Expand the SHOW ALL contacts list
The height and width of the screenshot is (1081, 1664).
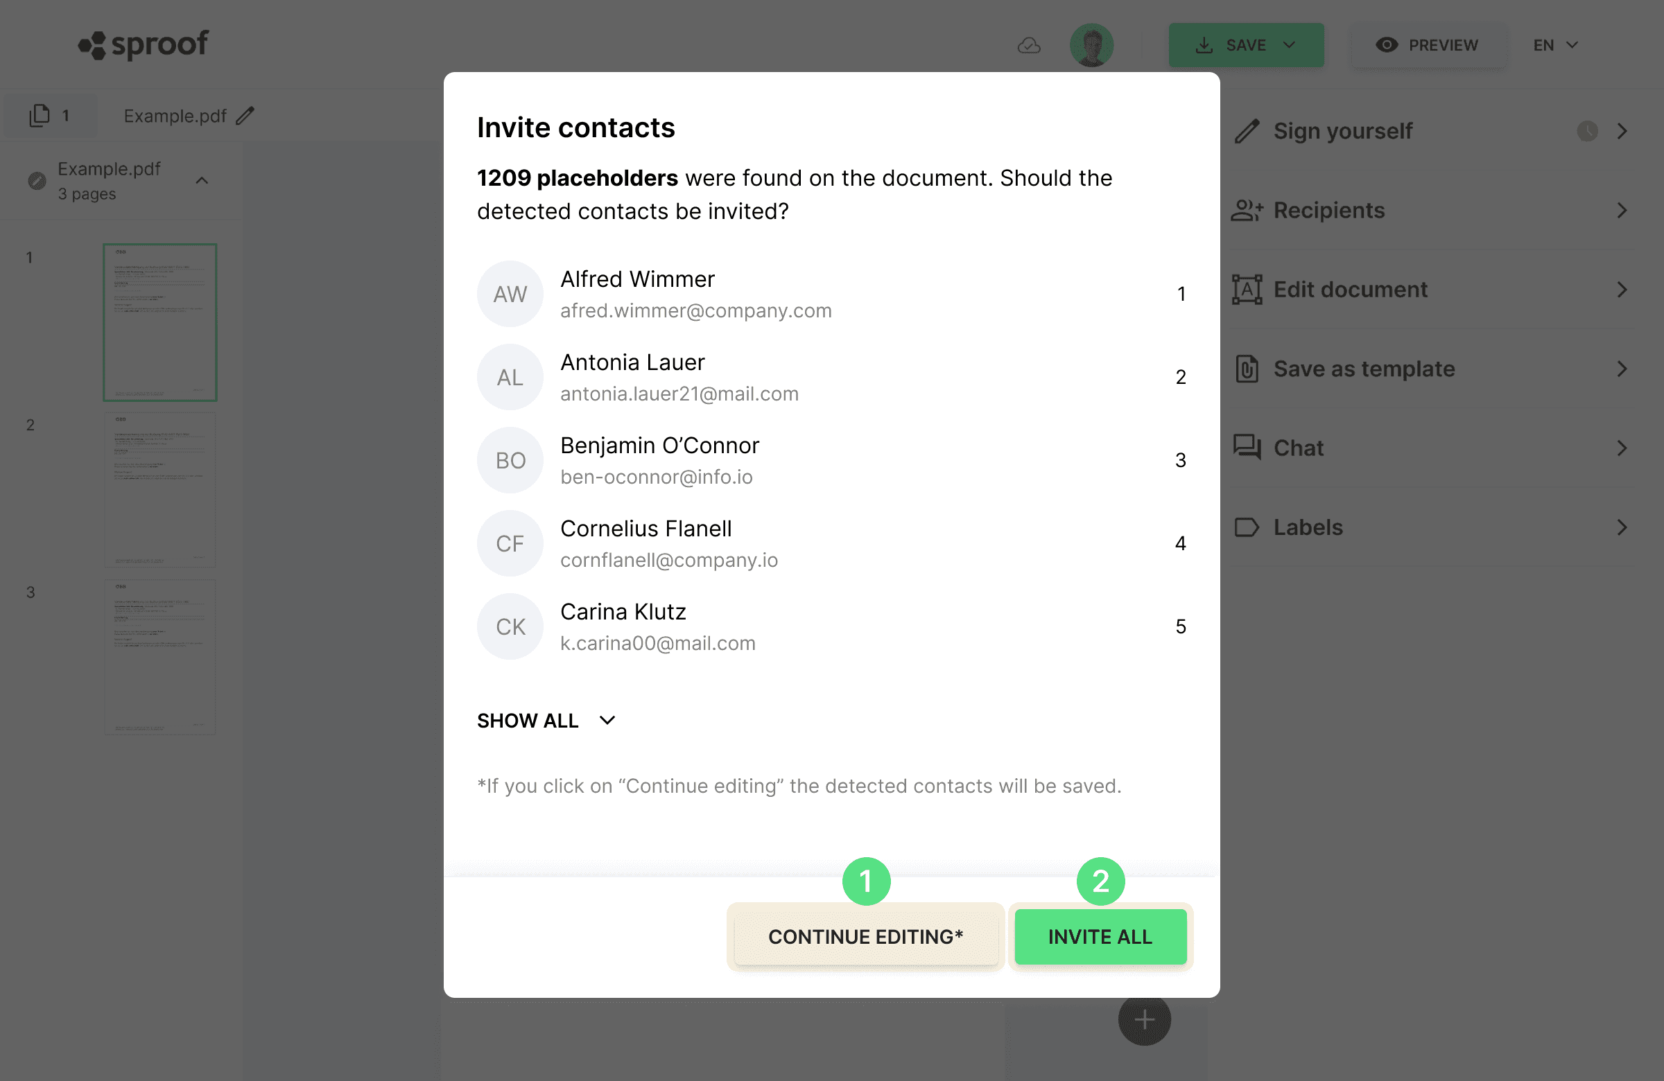tap(546, 721)
